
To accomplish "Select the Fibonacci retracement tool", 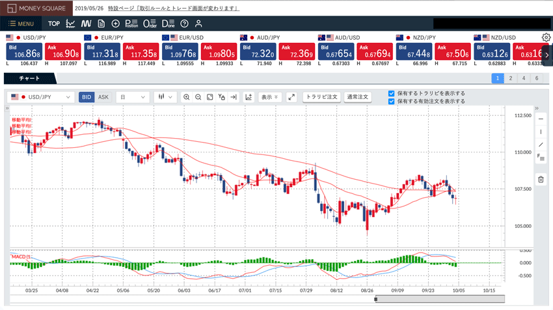I will coord(541,157).
